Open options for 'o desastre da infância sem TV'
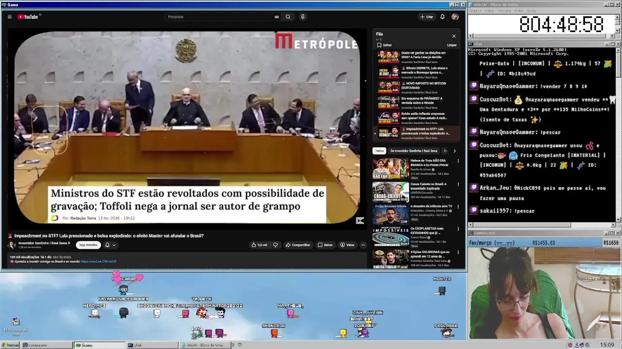Image resolution: width=622 pixels, height=349 pixels. tap(458, 206)
